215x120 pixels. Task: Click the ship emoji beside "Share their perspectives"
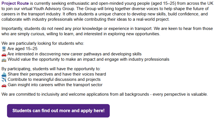(4, 74)
